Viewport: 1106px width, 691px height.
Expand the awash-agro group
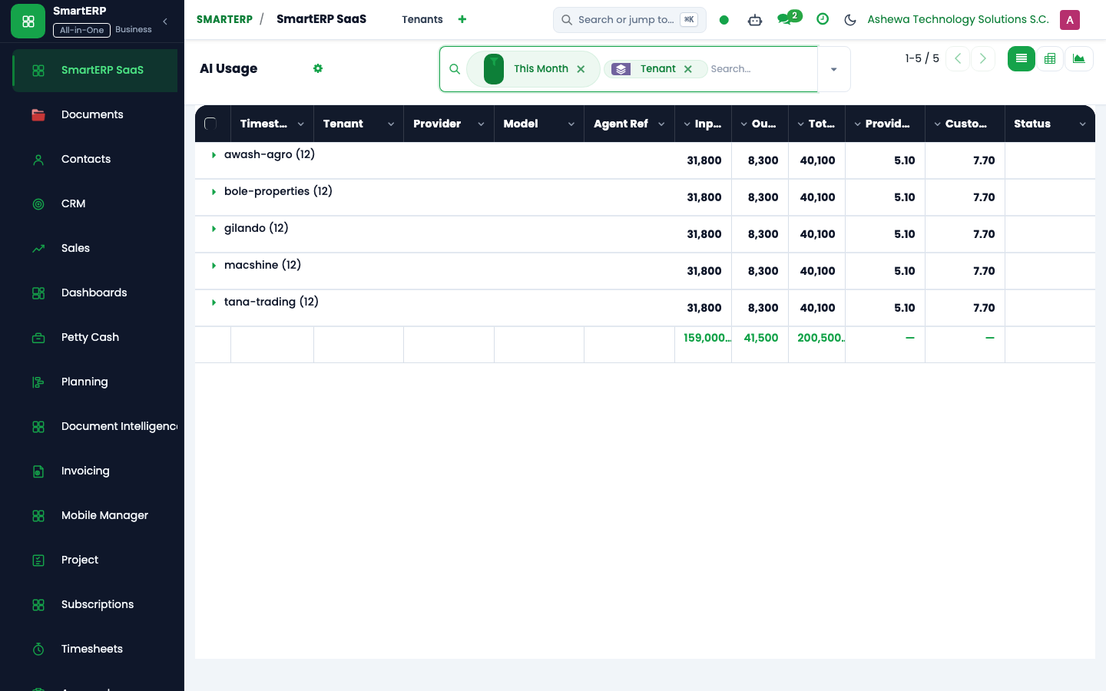[x=214, y=155]
